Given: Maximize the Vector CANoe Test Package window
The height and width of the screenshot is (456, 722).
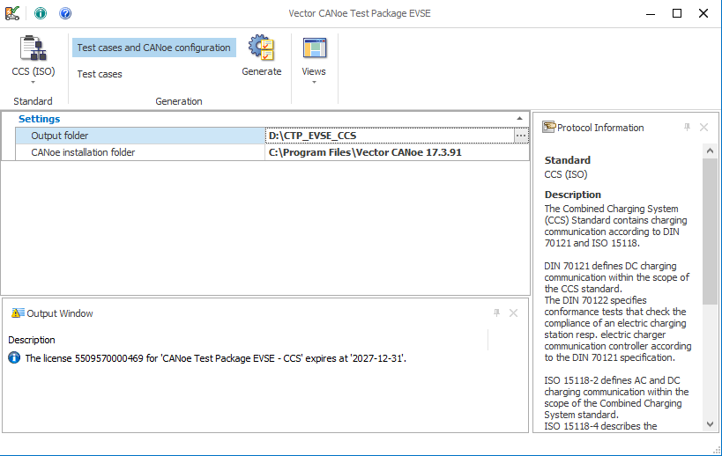Looking at the screenshot, I should coord(677,13).
